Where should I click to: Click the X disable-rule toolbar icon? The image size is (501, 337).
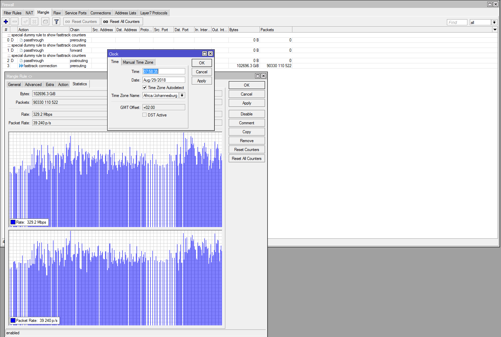point(35,22)
